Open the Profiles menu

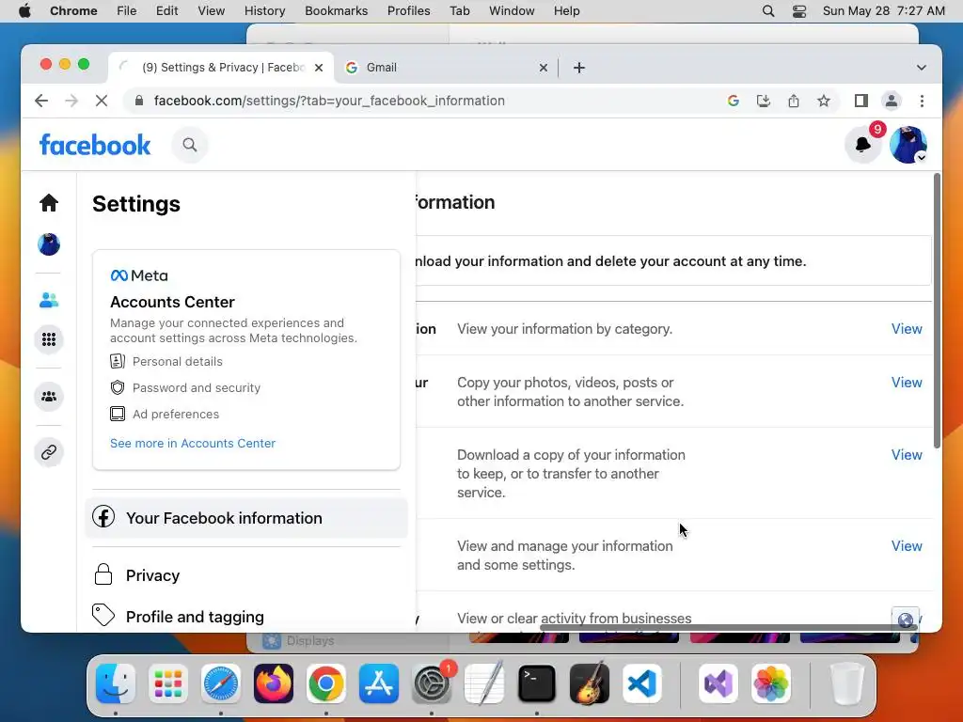click(408, 11)
